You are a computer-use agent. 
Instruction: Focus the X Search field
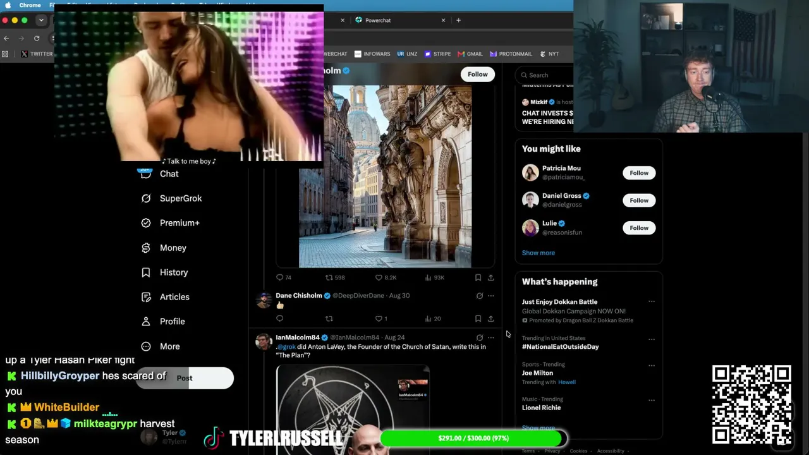(545, 75)
